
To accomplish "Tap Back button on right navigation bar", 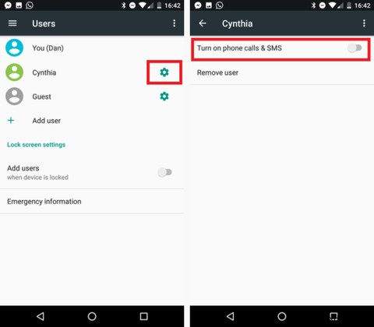I will coord(230,316).
